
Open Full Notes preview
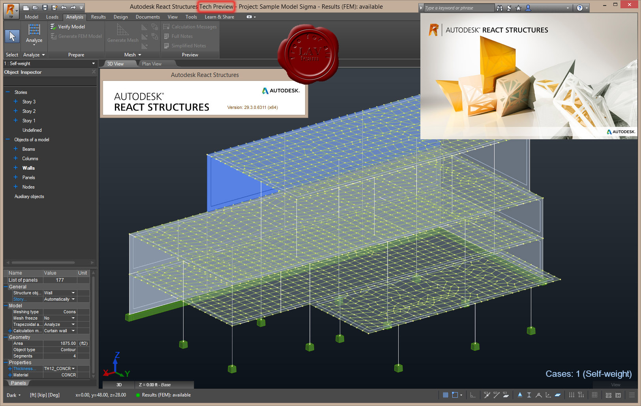coord(178,36)
